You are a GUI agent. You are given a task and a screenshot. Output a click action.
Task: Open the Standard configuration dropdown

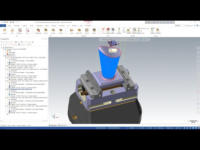click(180, 26)
